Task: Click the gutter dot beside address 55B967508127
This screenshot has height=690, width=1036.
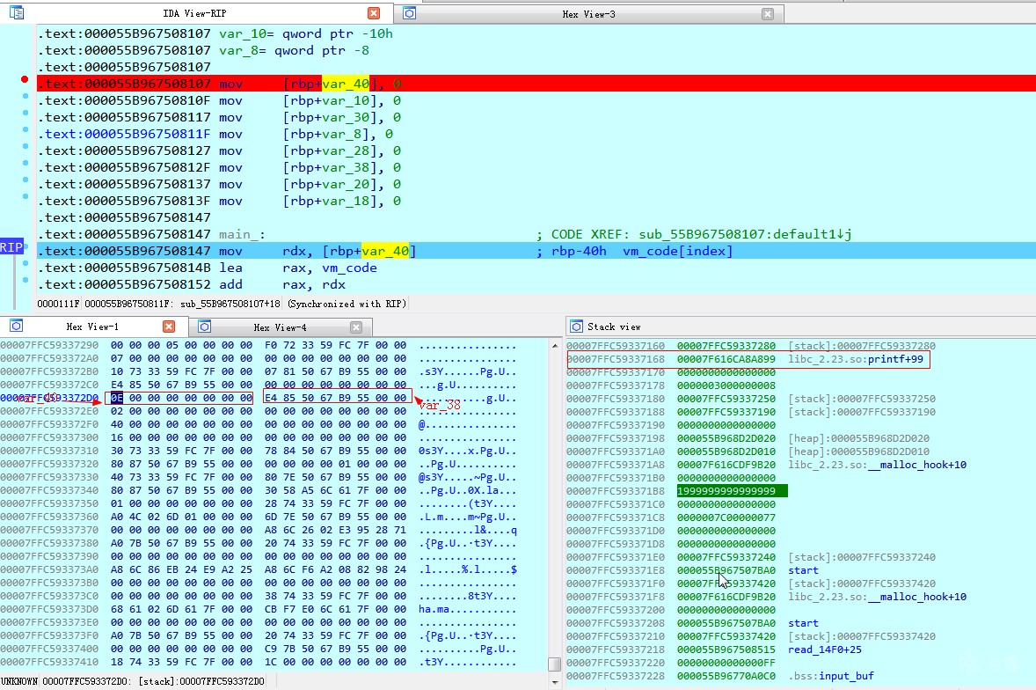Action: coord(26,146)
